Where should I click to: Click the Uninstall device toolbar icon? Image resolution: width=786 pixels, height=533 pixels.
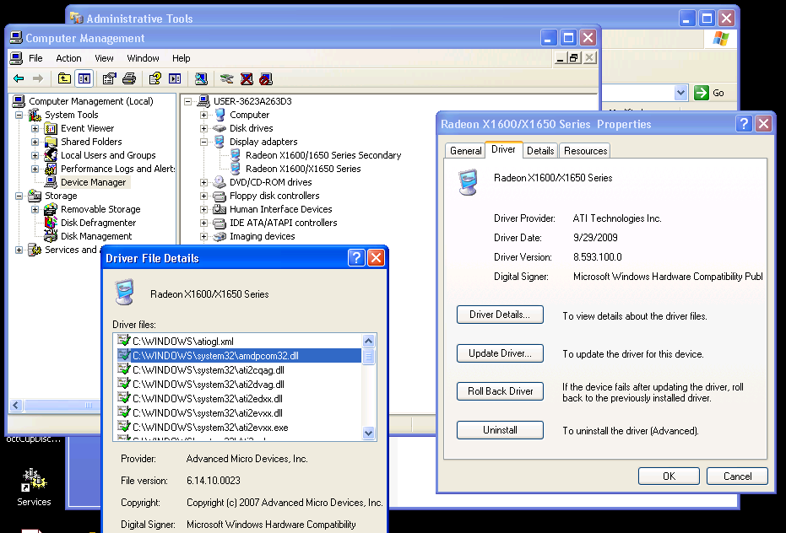tap(247, 78)
